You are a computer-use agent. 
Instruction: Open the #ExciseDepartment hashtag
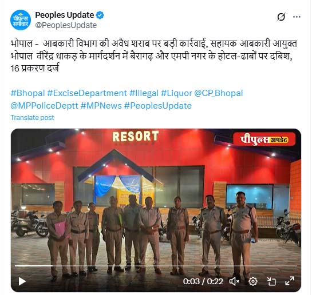(87, 93)
